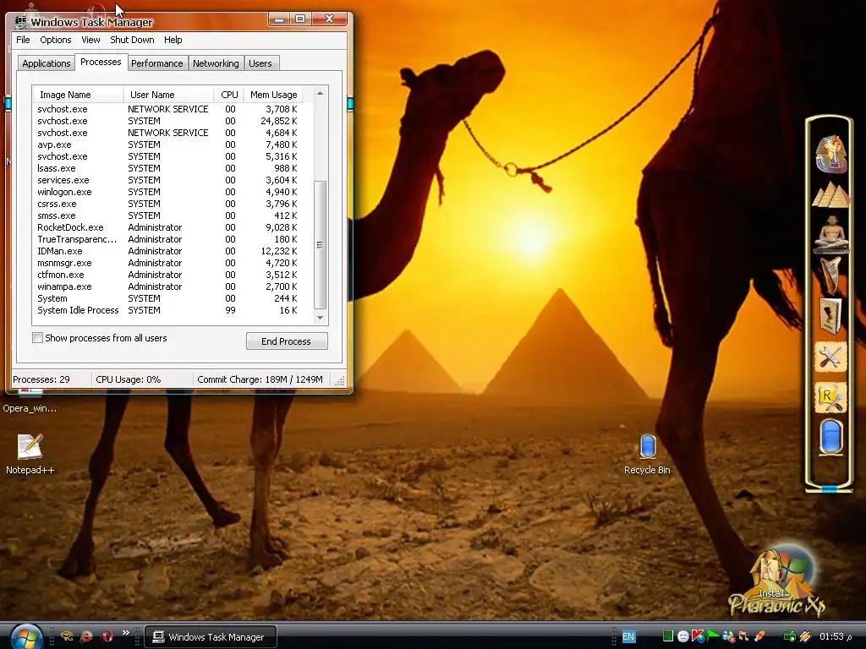Click the Eye of Horus quick launch icon

point(67,636)
